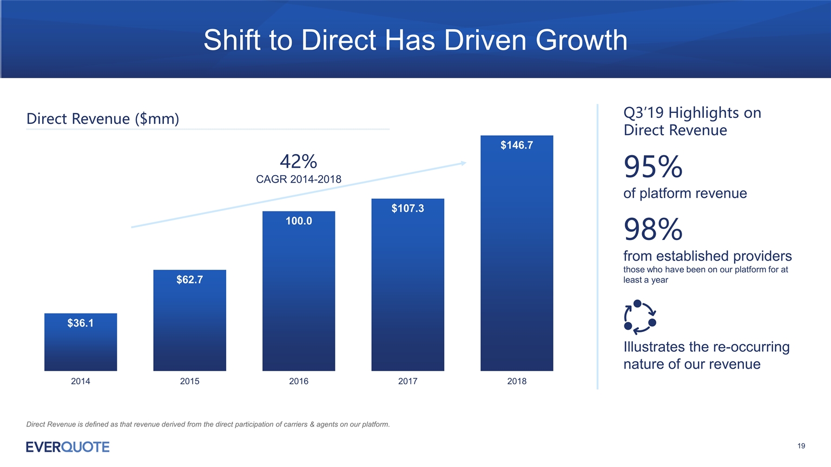Click the circular re-occurring arrows icon

coord(640,317)
